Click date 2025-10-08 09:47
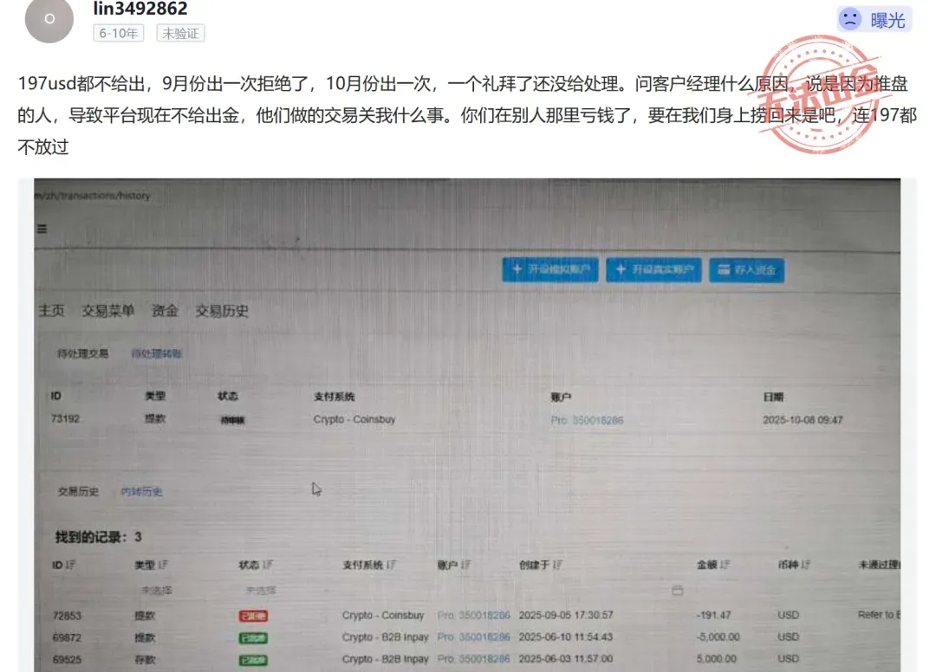Image resolution: width=936 pixels, height=672 pixels. pyautogui.click(x=803, y=420)
